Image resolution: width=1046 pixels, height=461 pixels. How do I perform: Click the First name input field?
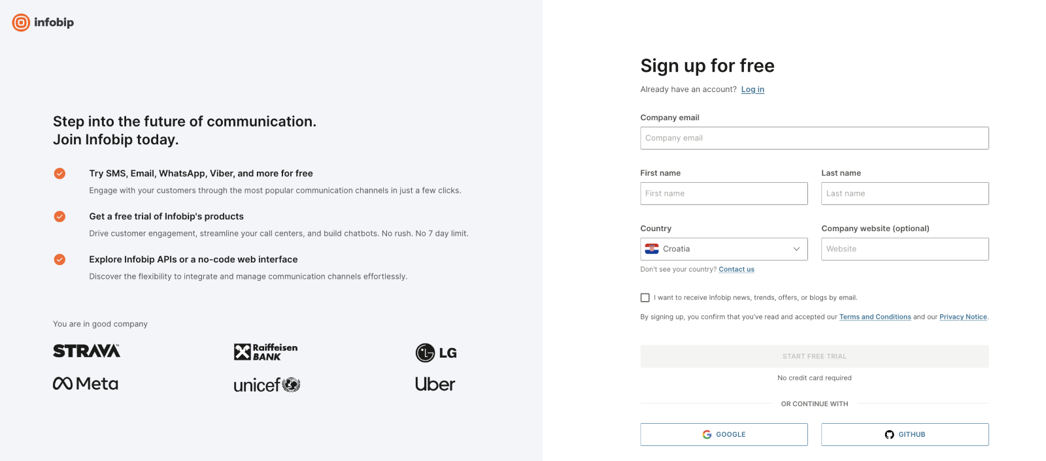pos(724,193)
